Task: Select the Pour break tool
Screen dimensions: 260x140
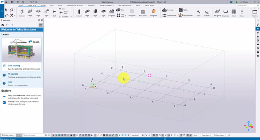Action: pyautogui.click(x=143, y=13)
